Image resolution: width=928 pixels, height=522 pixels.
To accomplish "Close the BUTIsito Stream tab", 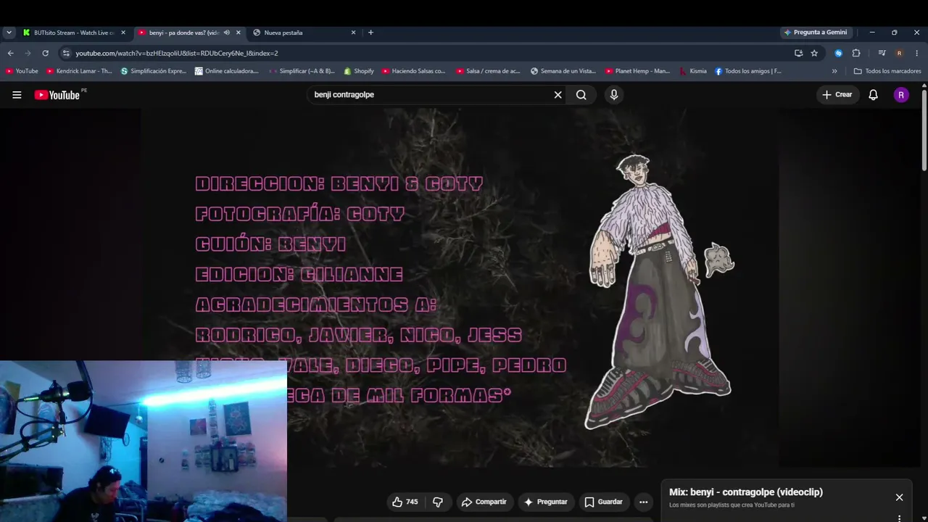I will pyautogui.click(x=123, y=33).
